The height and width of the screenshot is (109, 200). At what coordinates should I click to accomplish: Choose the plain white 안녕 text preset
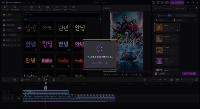47,28
